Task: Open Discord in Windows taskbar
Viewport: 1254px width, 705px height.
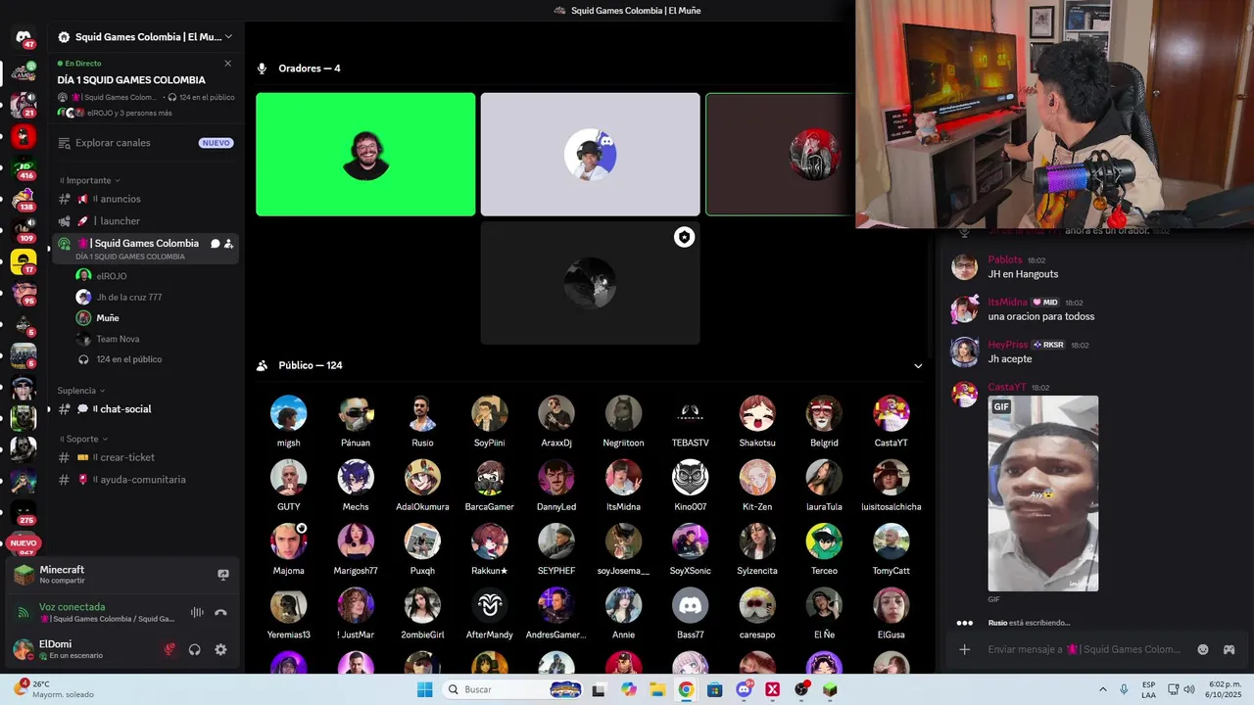Action: click(x=744, y=689)
